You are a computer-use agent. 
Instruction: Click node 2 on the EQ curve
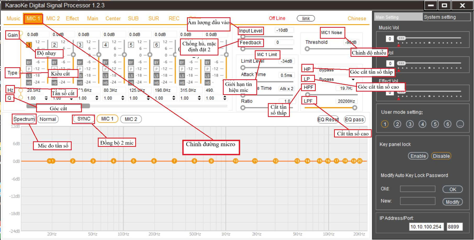pos(73,161)
